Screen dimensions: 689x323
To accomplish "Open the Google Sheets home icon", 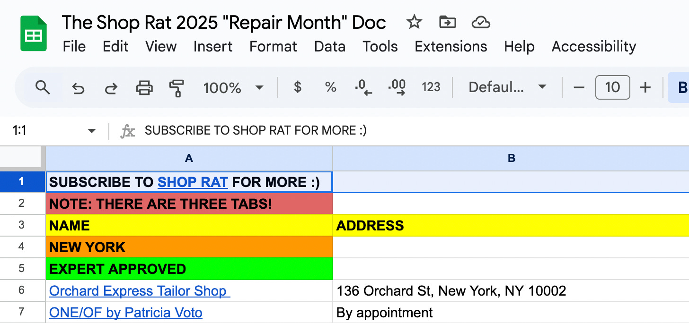I will point(33,34).
